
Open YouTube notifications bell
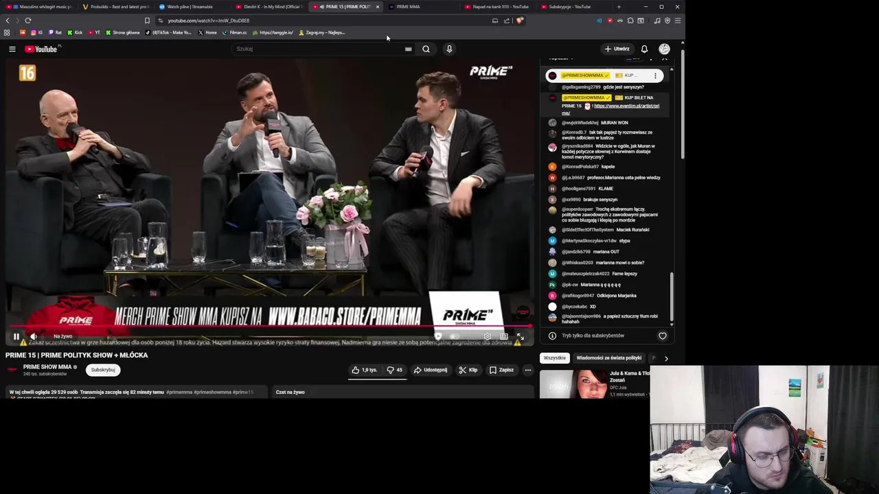click(x=644, y=49)
